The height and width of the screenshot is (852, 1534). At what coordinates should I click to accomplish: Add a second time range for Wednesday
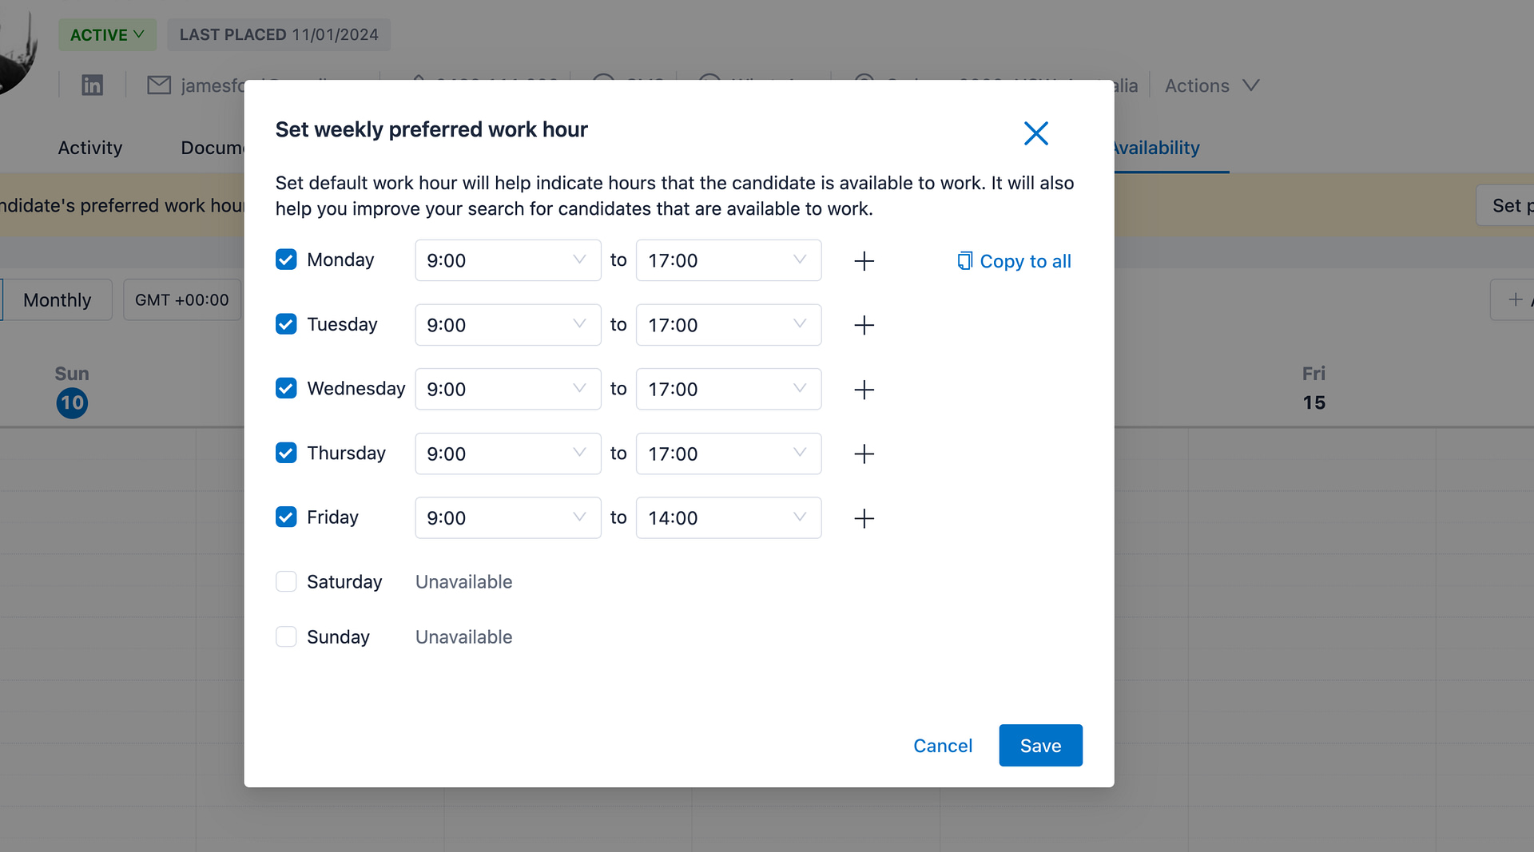coord(864,390)
